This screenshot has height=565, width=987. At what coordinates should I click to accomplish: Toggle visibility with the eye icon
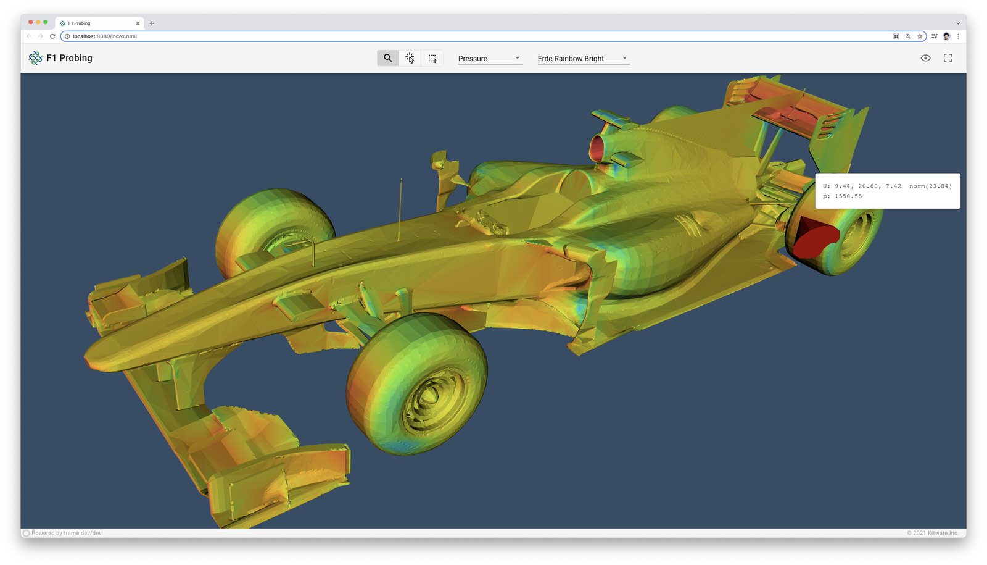click(925, 58)
